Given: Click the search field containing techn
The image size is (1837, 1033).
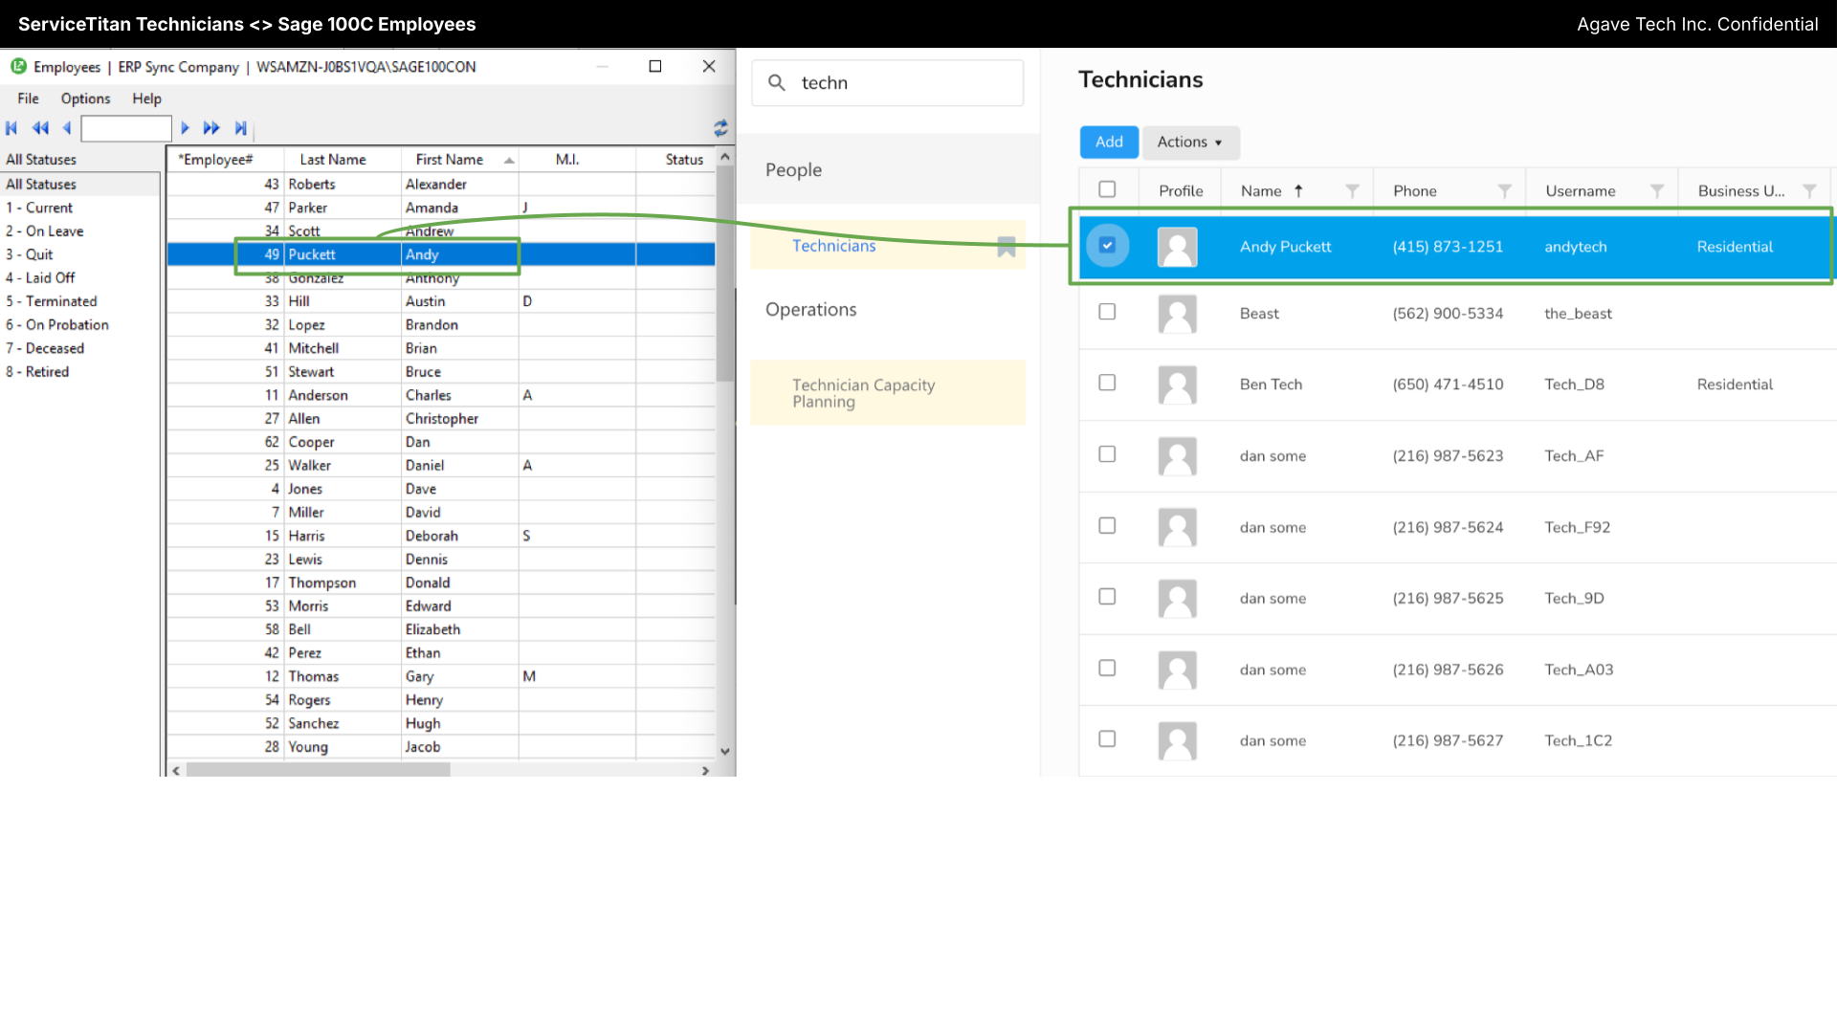Looking at the screenshot, I should 887,83.
